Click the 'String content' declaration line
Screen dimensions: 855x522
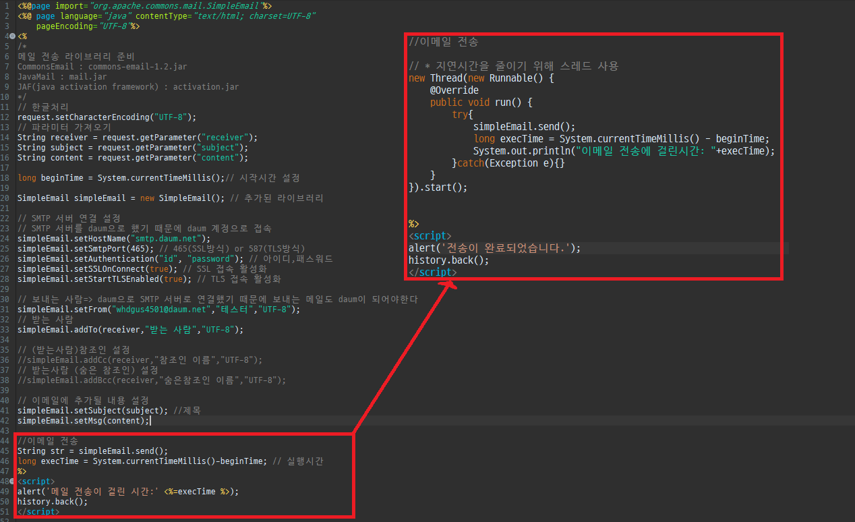[133, 158]
